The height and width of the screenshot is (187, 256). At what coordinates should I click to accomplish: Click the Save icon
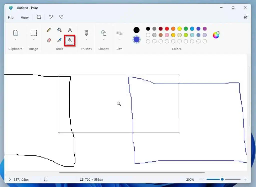click(39, 17)
